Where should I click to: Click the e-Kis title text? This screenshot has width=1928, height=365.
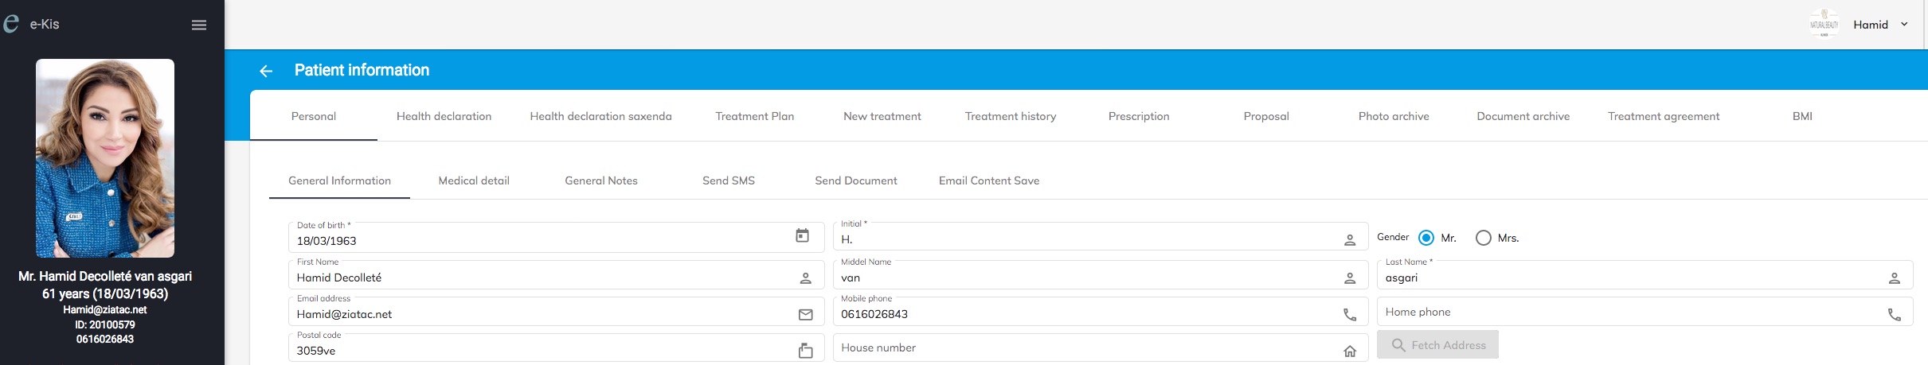45,25
